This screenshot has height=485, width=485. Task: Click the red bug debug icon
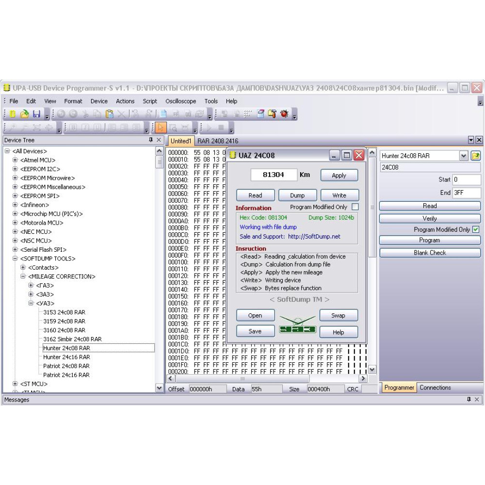point(284,114)
